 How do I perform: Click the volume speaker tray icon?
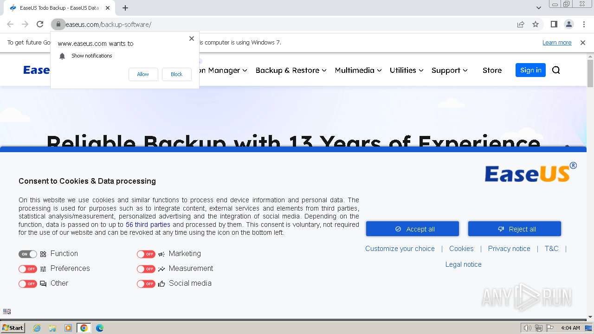[x=527, y=328]
